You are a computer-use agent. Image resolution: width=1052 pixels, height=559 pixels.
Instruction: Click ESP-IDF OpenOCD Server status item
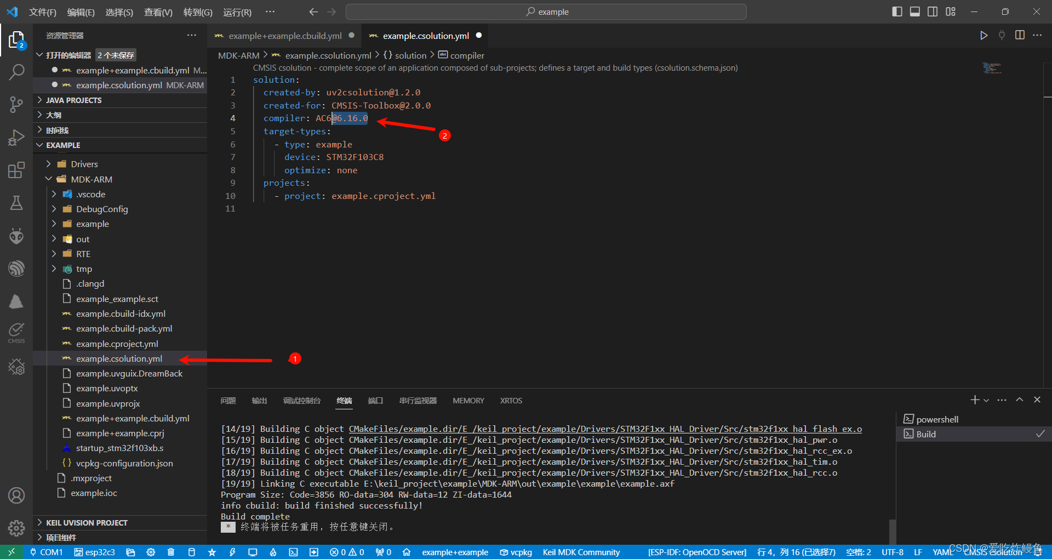697,552
